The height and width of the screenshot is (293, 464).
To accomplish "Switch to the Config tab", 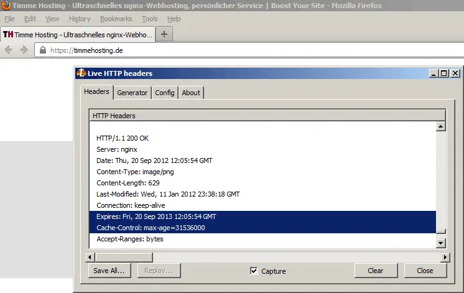I will pyautogui.click(x=165, y=93).
